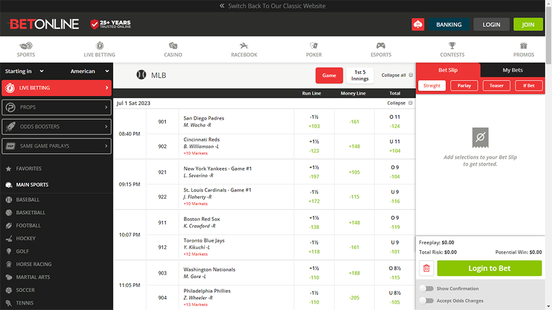Open the Casino section icon
Screen dimensions: 552x310
173,46
